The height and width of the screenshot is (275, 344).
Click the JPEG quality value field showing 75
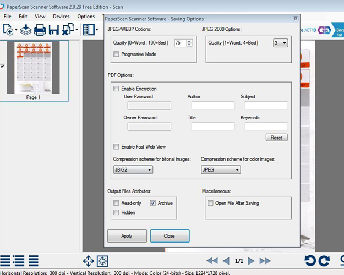[x=181, y=43]
